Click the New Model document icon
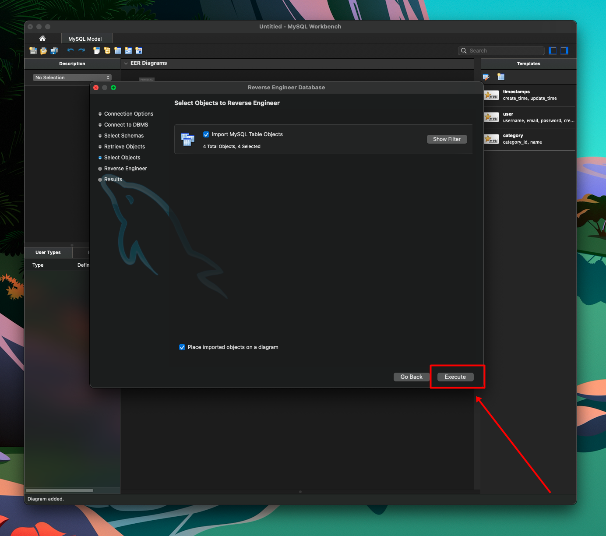Screen dimensions: 606x536 click(x=33, y=51)
